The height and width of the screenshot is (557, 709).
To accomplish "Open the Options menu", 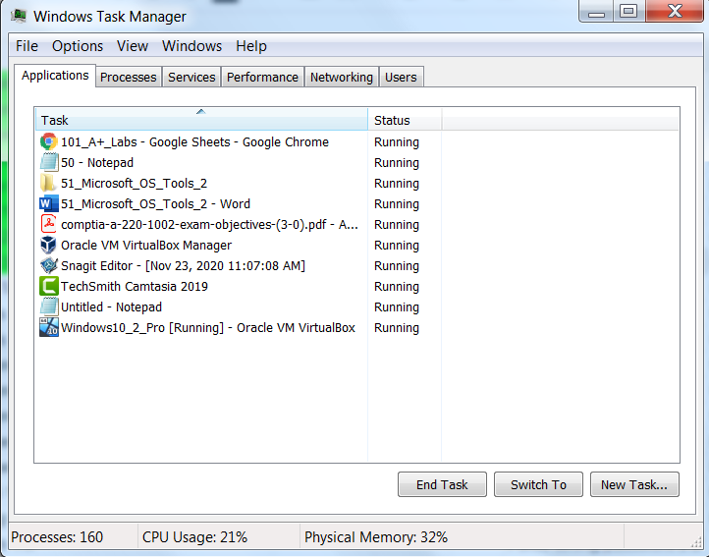I will (78, 46).
